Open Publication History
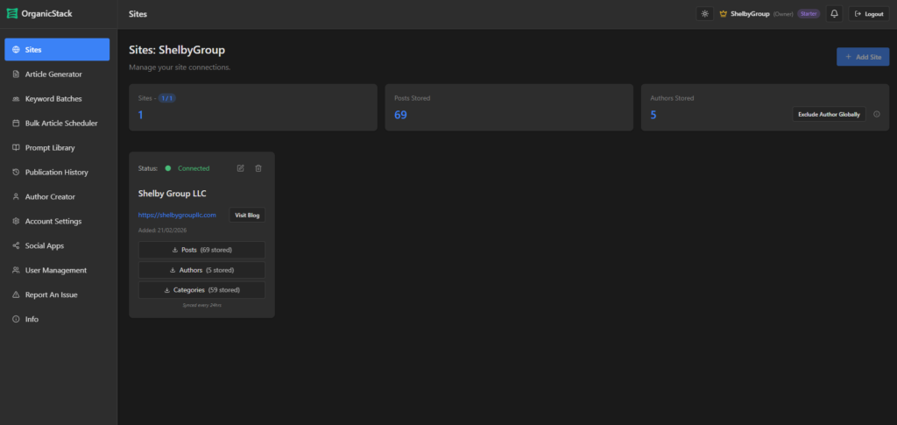 [x=56, y=173]
